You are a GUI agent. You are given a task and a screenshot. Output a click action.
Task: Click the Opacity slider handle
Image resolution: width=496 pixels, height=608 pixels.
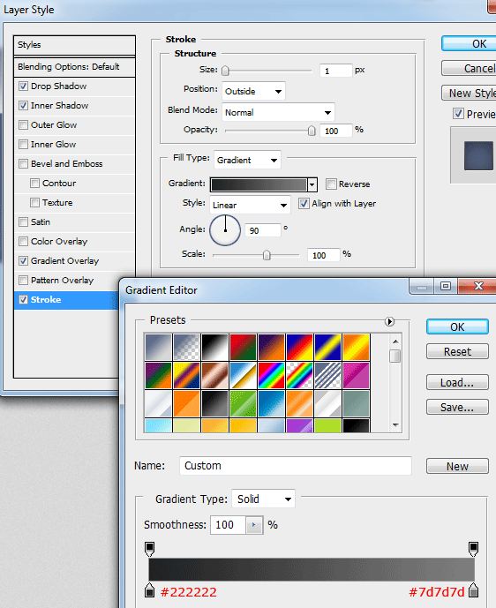[x=312, y=131]
